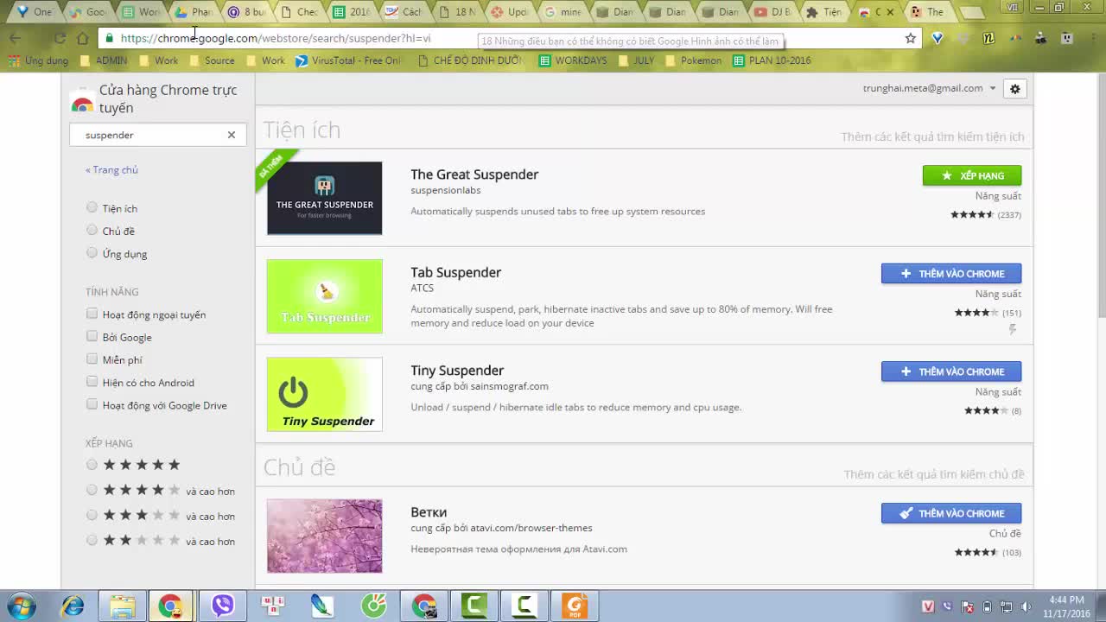
Task: Click the XẾP HẠNG rate button
Action: pos(972,175)
